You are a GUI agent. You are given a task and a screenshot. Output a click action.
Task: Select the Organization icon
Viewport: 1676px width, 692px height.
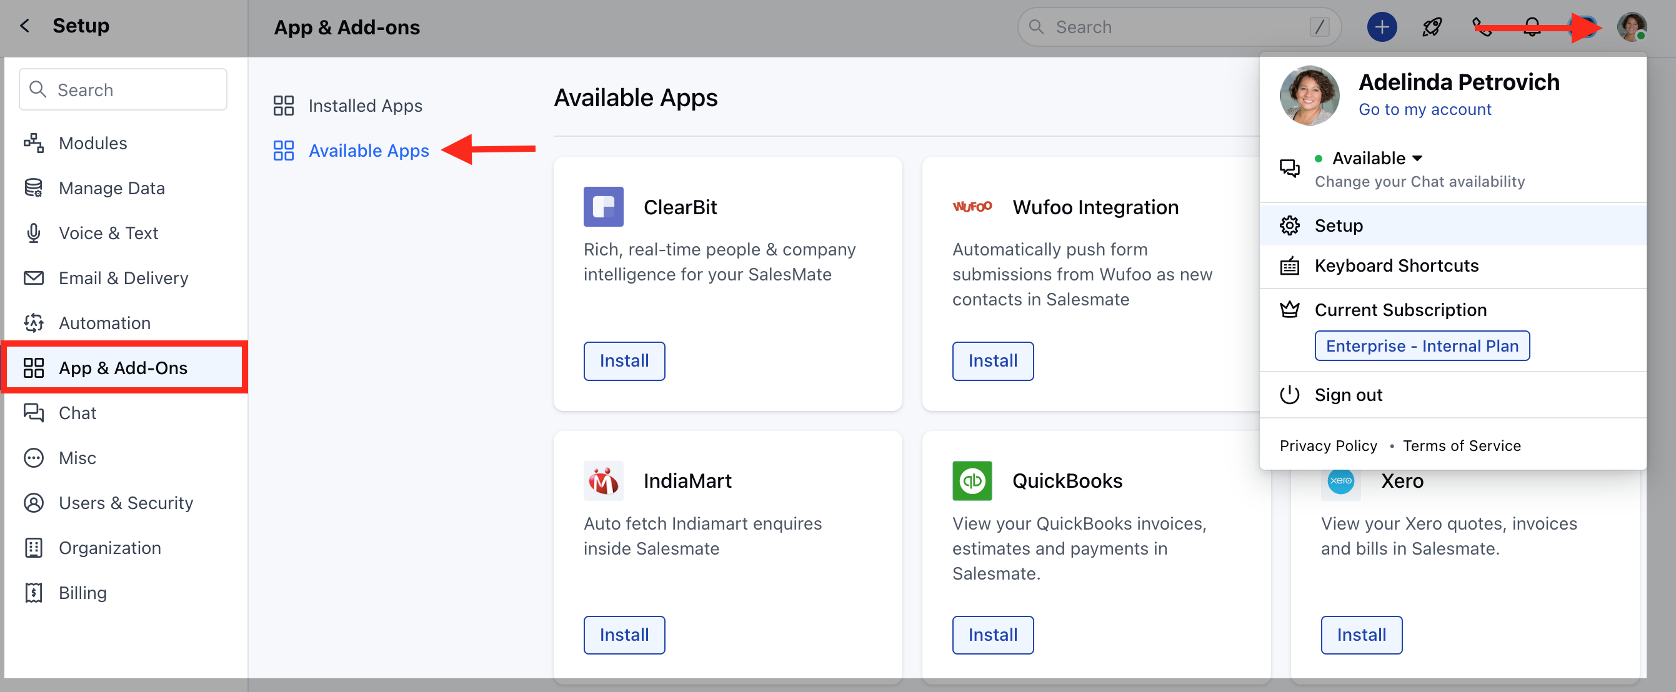pyautogui.click(x=34, y=547)
